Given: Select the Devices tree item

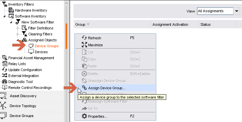Looking at the screenshot, I should pyautogui.click(x=41, y=52).
